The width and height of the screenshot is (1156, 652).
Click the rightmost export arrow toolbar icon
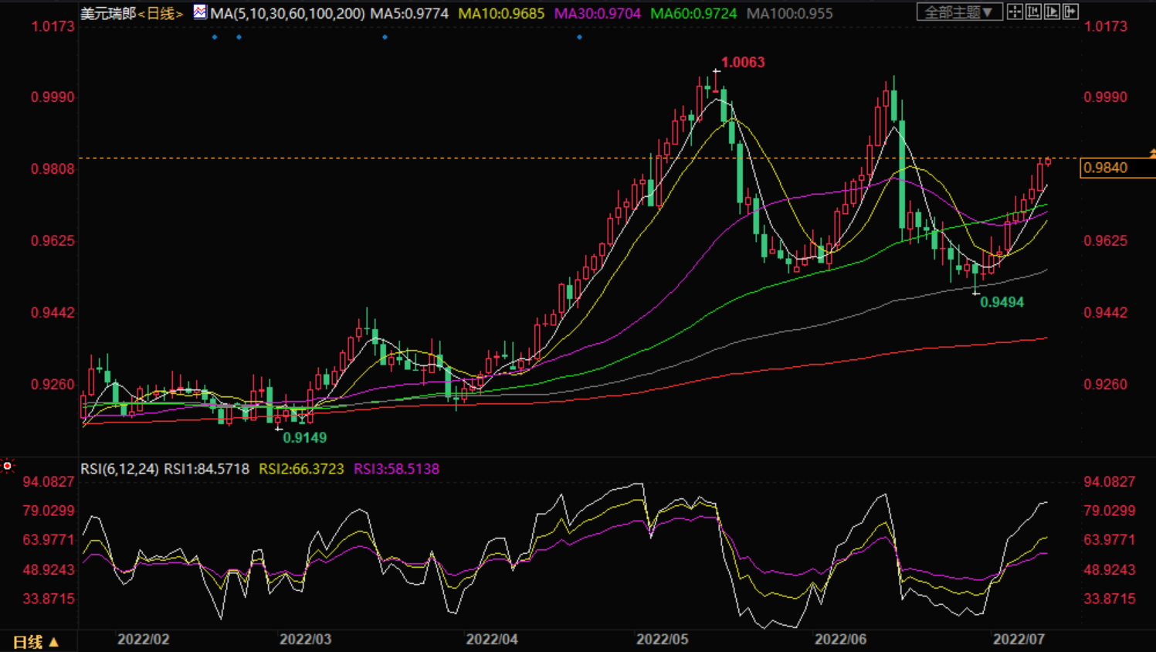click(x=1070, y=12)
